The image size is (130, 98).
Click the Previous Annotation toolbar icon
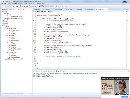pos(56,6)
